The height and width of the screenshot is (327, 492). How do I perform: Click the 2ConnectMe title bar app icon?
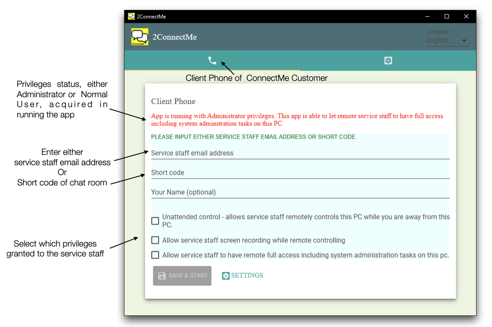(x=131, y=16)
